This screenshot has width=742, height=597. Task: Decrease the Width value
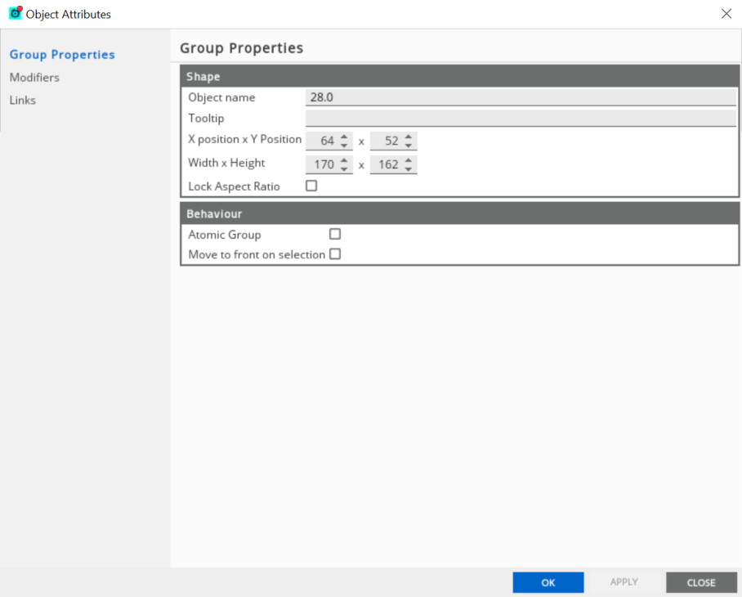click(x=344, y=169)
